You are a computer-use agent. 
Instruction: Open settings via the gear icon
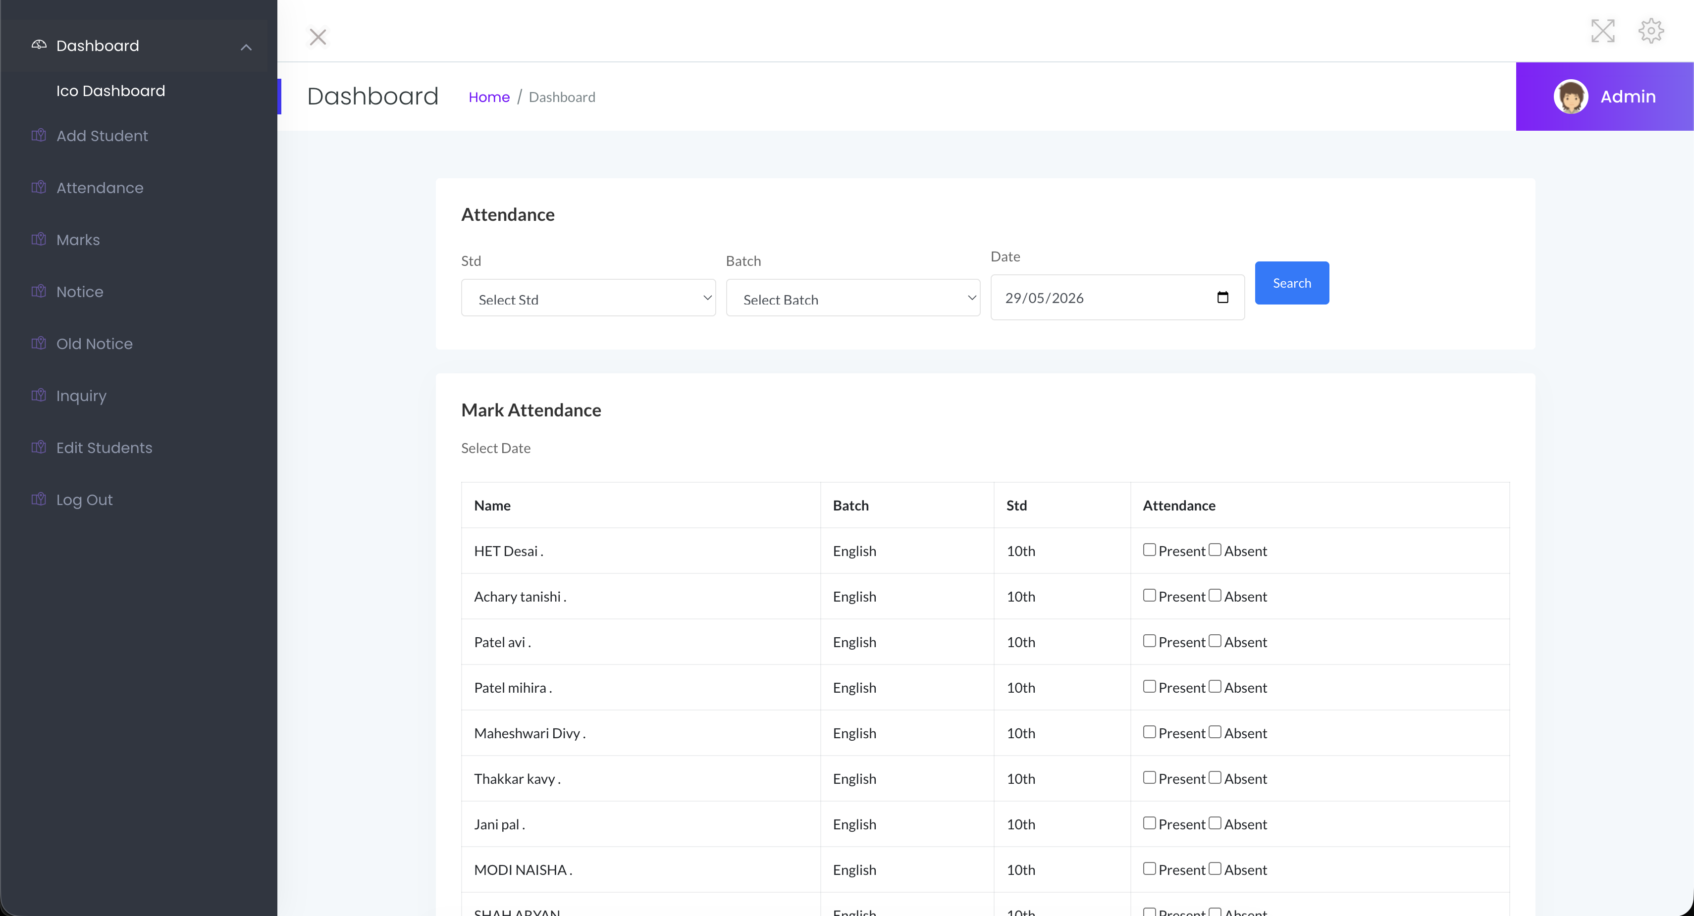click(x=1650, y=31)
